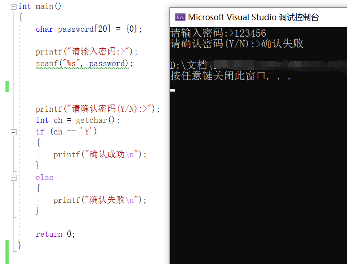Screen dimensions: 347x264
Task: Click console line 请确认密码(Y/N):>确认失败
Action: 237,44
